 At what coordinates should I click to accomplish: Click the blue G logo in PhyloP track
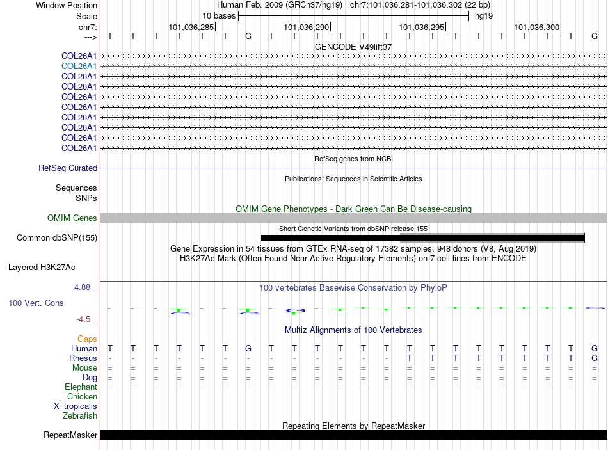[x=296, y=310]
